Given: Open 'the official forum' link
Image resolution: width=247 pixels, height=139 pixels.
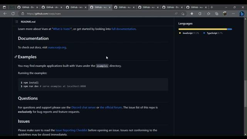Looking at the screenshot, I should point(111,107).
